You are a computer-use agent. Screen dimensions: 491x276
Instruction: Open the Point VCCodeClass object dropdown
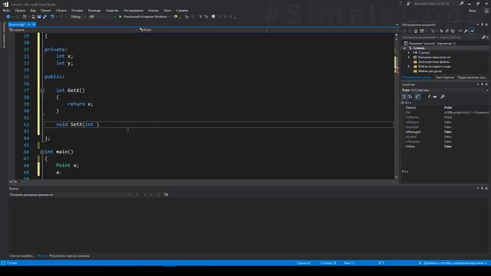coord(445,90)
